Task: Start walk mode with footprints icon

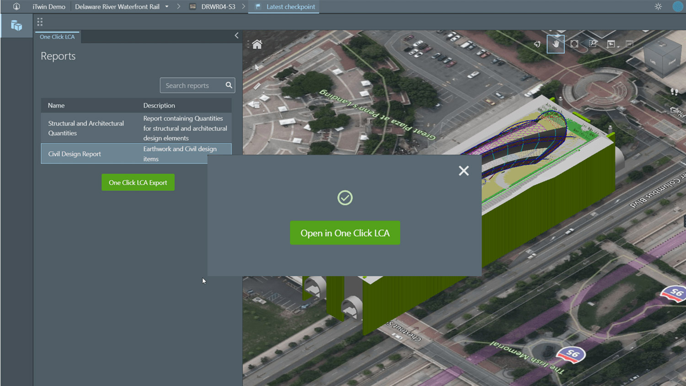Action: click(x=674, y=91)
